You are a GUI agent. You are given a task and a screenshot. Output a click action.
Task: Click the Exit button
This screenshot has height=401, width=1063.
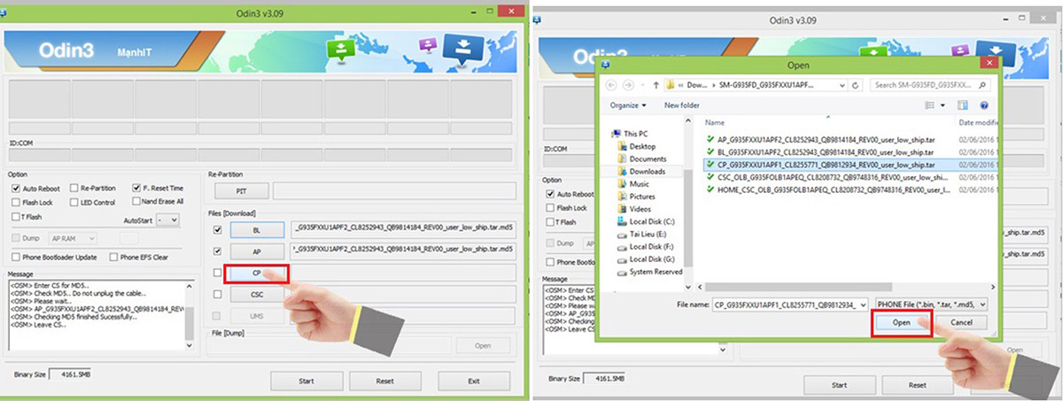coord(474,381)
